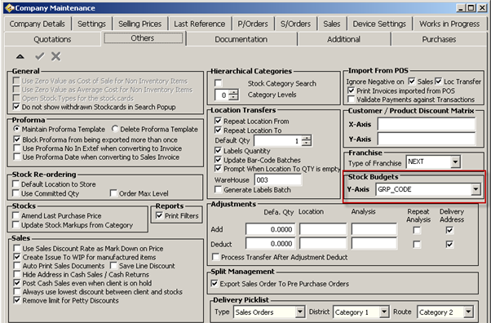Click the Deduct Location field
The width and height of the screenshot is (491, 323).
pos(323,244)
